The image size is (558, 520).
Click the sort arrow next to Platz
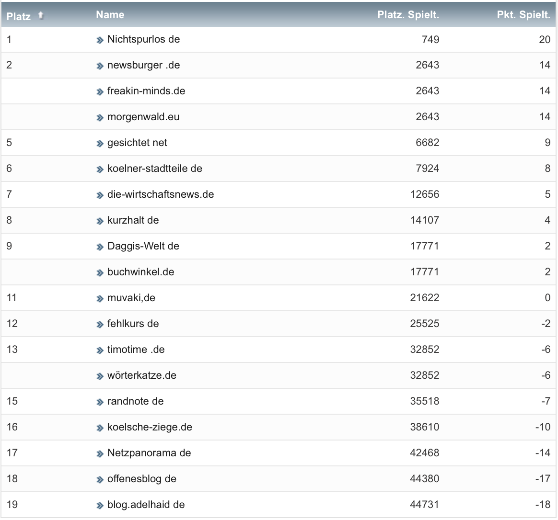(x=41, y=15)
